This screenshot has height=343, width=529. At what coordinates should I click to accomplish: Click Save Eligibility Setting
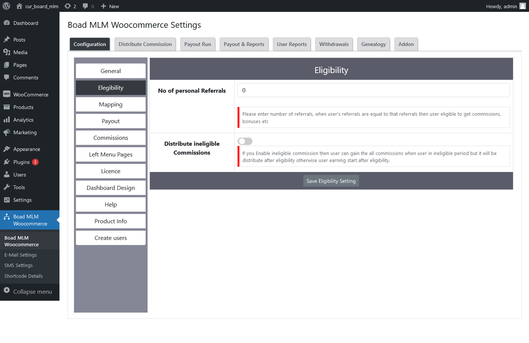pos(331,181)
